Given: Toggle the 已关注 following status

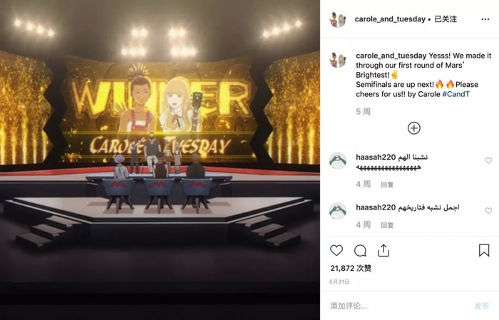Looking at the screenshot, I should 446,19.
